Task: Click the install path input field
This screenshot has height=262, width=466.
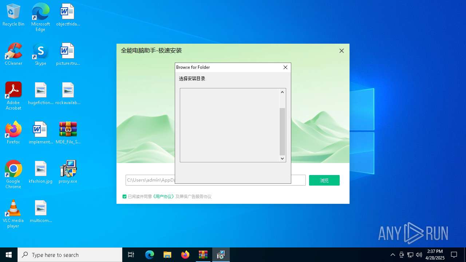Action: point(216,180)
